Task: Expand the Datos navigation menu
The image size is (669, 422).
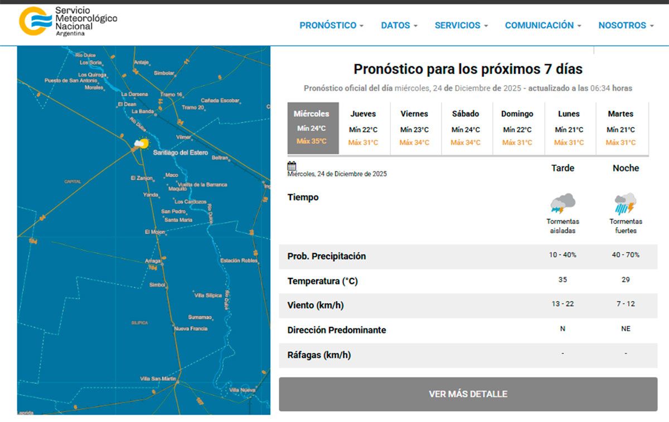Action: pos(399,26)
